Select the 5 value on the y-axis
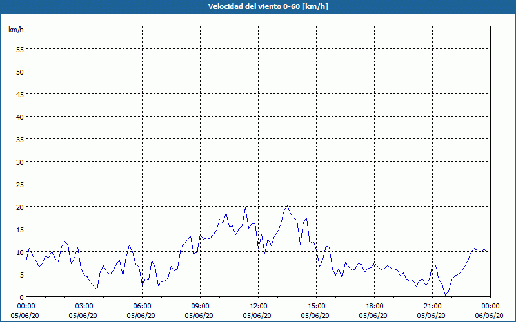The width and height of the screenshot is (516, 322). 22,275
